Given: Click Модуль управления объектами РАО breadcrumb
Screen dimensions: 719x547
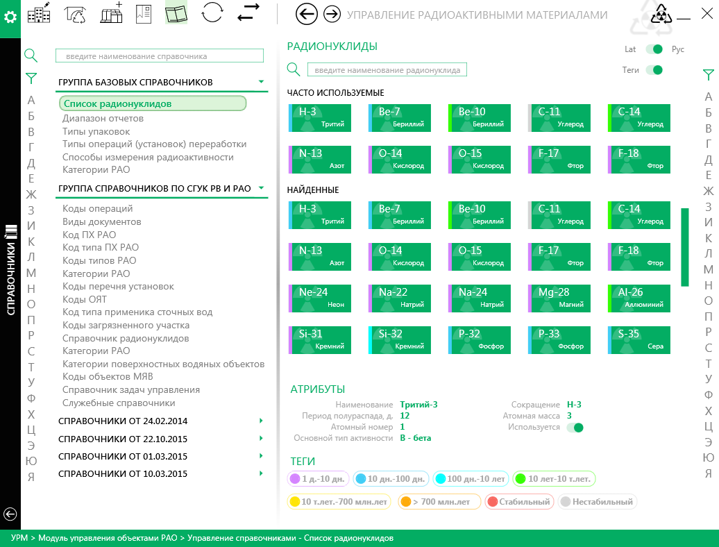Looking at the screenshot, I should (x=108, y=538).
